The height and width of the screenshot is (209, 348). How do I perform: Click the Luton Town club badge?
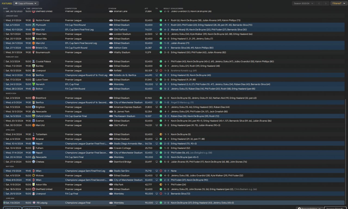33,80
